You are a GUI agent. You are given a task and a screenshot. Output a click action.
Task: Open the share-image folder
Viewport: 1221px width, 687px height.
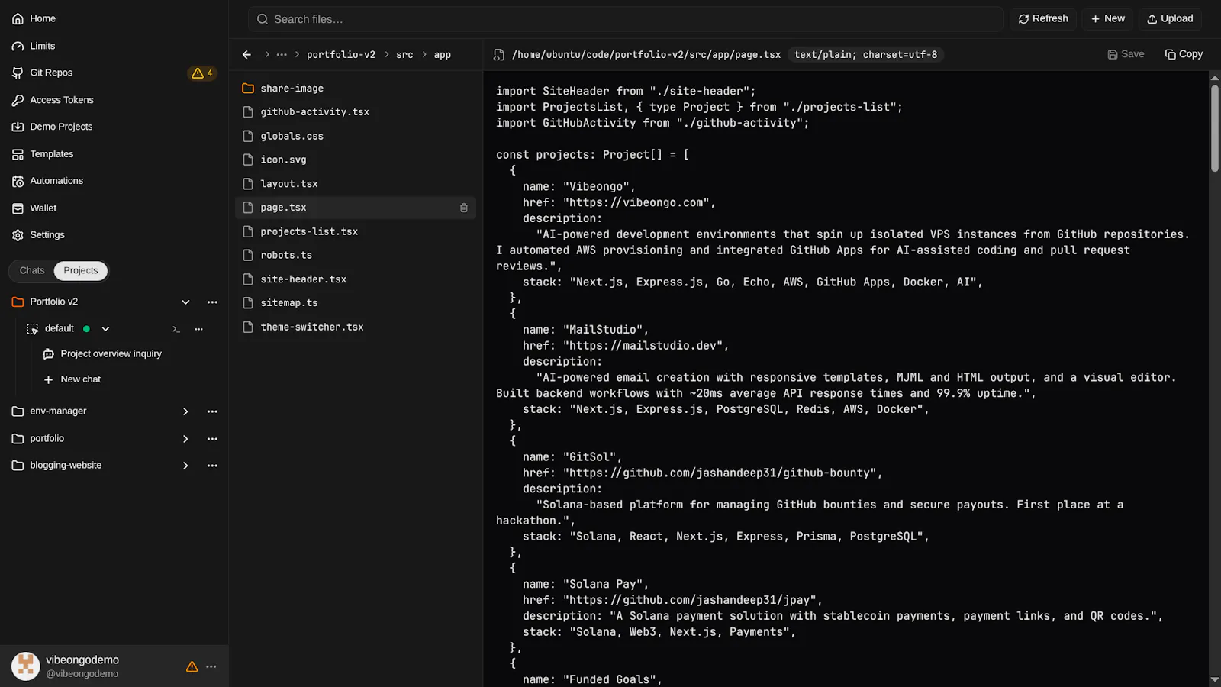pyautogui.click(x=356, y=89)
